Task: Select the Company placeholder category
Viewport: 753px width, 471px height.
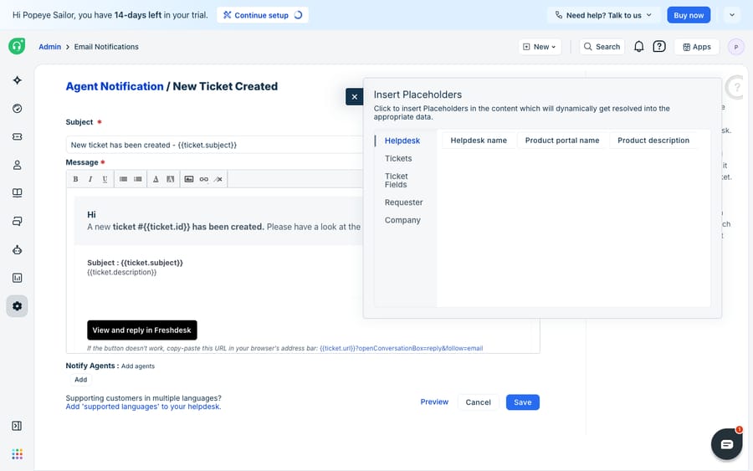Action: click(x=402, y=220)
